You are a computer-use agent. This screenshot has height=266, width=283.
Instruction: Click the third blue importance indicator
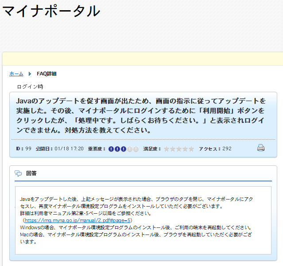tap(124, 149)
